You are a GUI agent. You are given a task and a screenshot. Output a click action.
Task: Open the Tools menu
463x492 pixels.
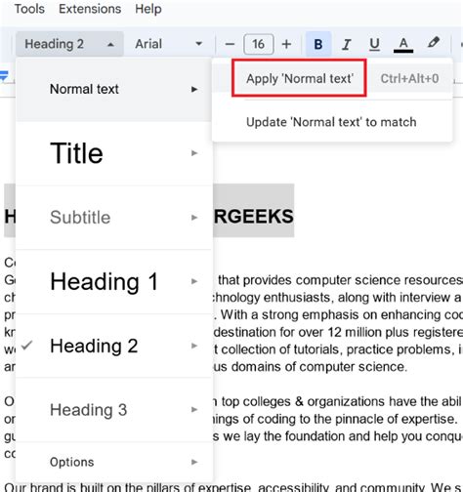point(29,9)
